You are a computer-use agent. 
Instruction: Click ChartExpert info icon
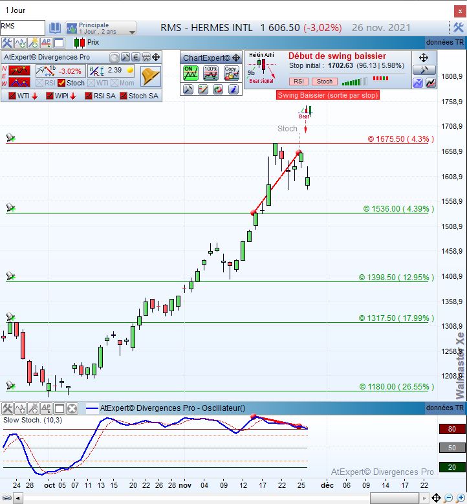tap(234, 89)
